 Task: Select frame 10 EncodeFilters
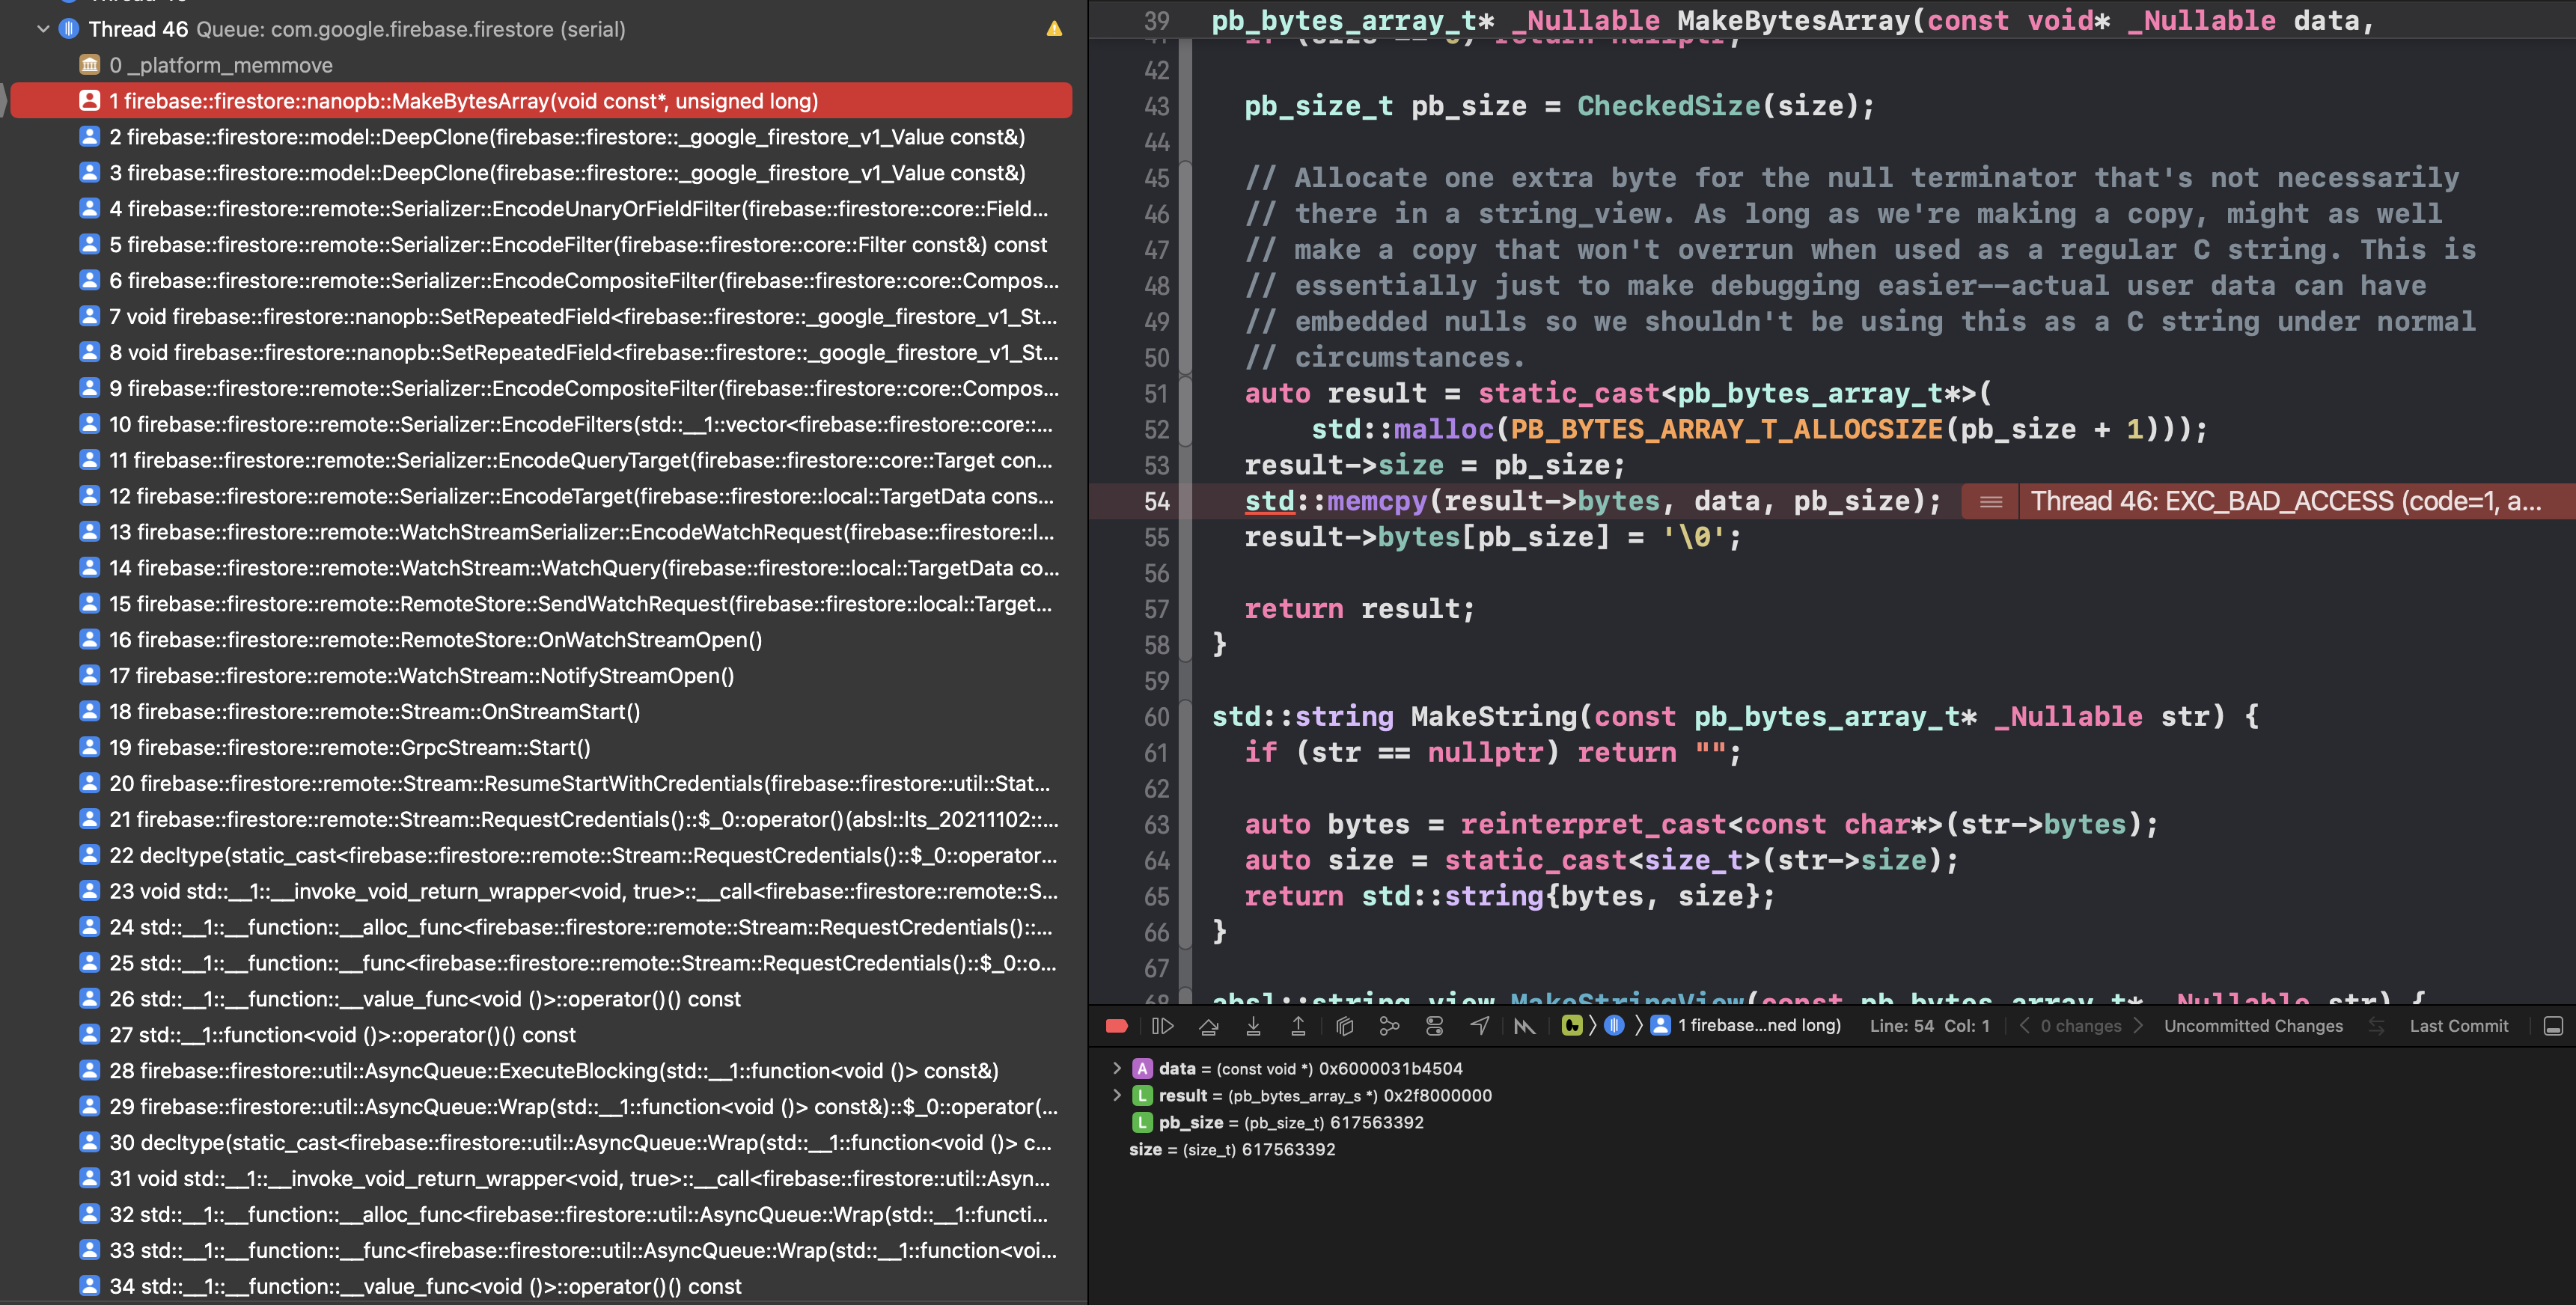[540, 425]
